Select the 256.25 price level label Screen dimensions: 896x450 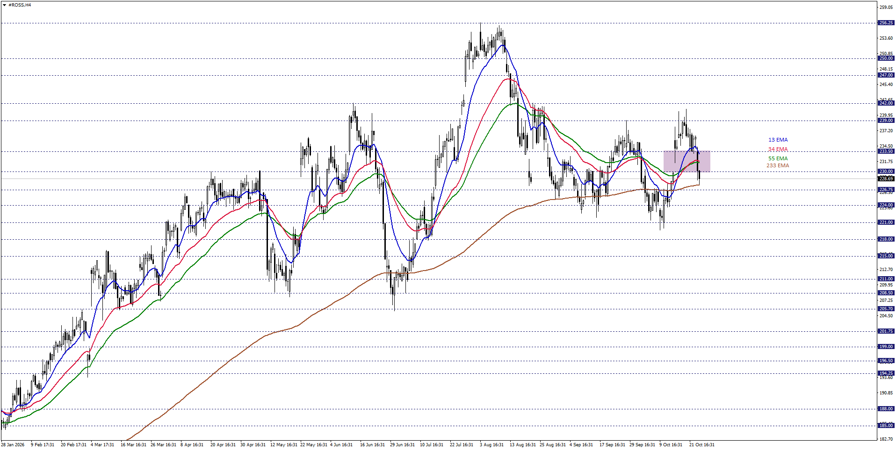[886, 23]
